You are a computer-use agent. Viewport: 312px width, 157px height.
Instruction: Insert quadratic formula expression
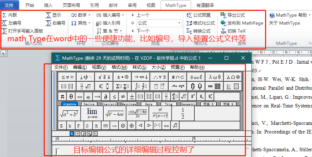pyautogui.click(x=138, y=114)
